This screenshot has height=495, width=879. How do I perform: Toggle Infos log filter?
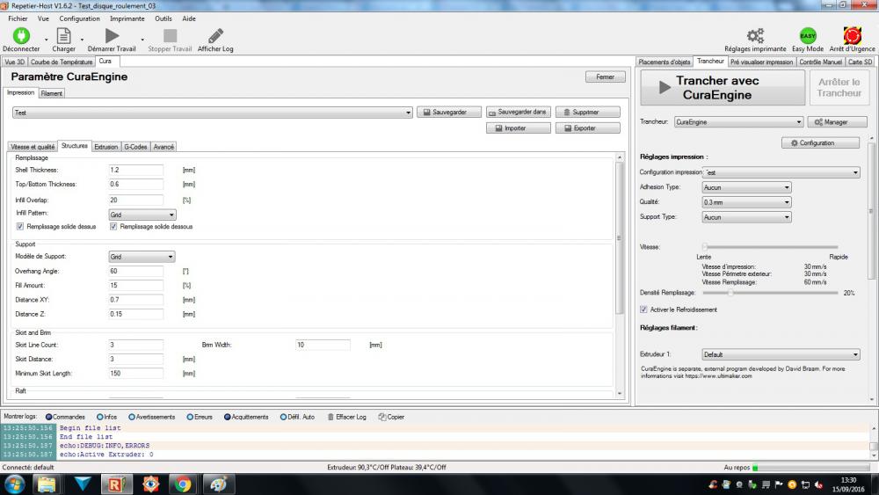[x=100, y=417]
